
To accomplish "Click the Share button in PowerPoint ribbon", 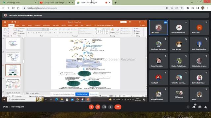I will pos(142,26).
